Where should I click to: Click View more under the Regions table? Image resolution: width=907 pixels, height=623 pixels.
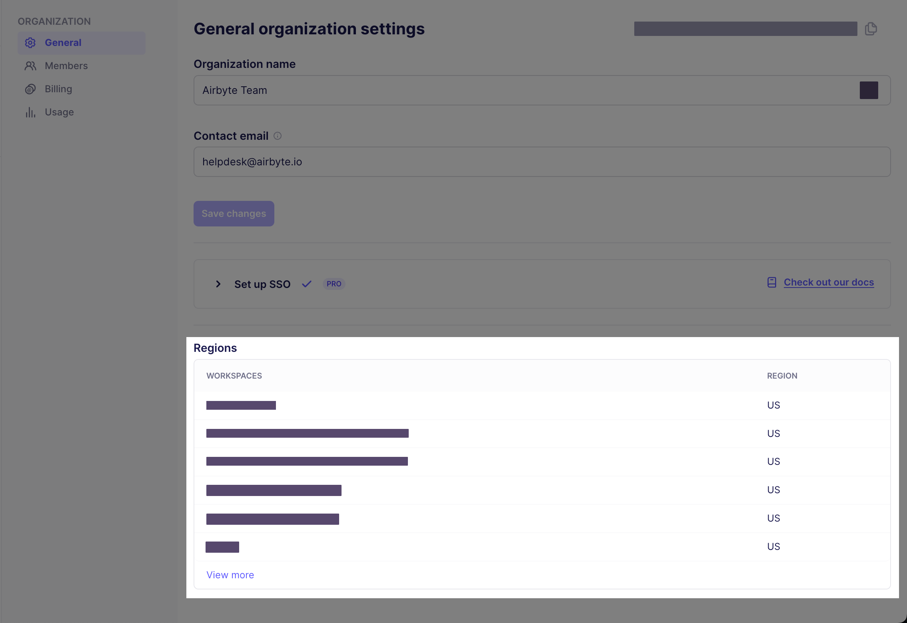(230, 574)
